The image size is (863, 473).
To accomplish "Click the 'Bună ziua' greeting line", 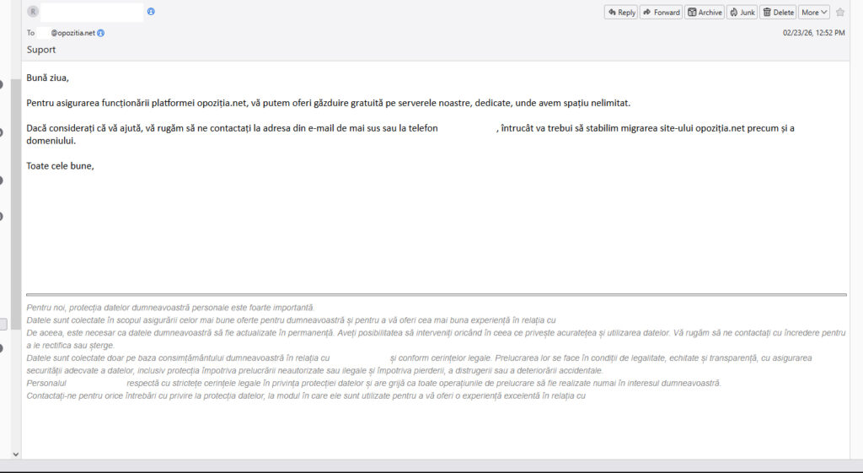I will [x=48, y=78].
